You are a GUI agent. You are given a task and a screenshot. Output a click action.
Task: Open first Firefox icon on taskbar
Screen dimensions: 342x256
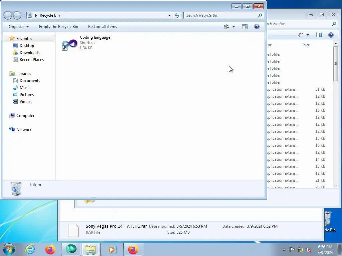[x=50, y=249]
